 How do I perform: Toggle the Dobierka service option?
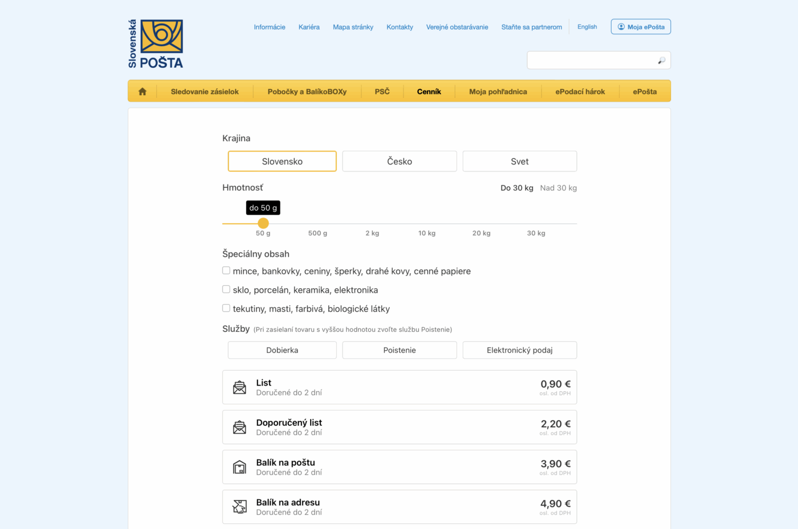pyautogui.click(x=282, y=350)
